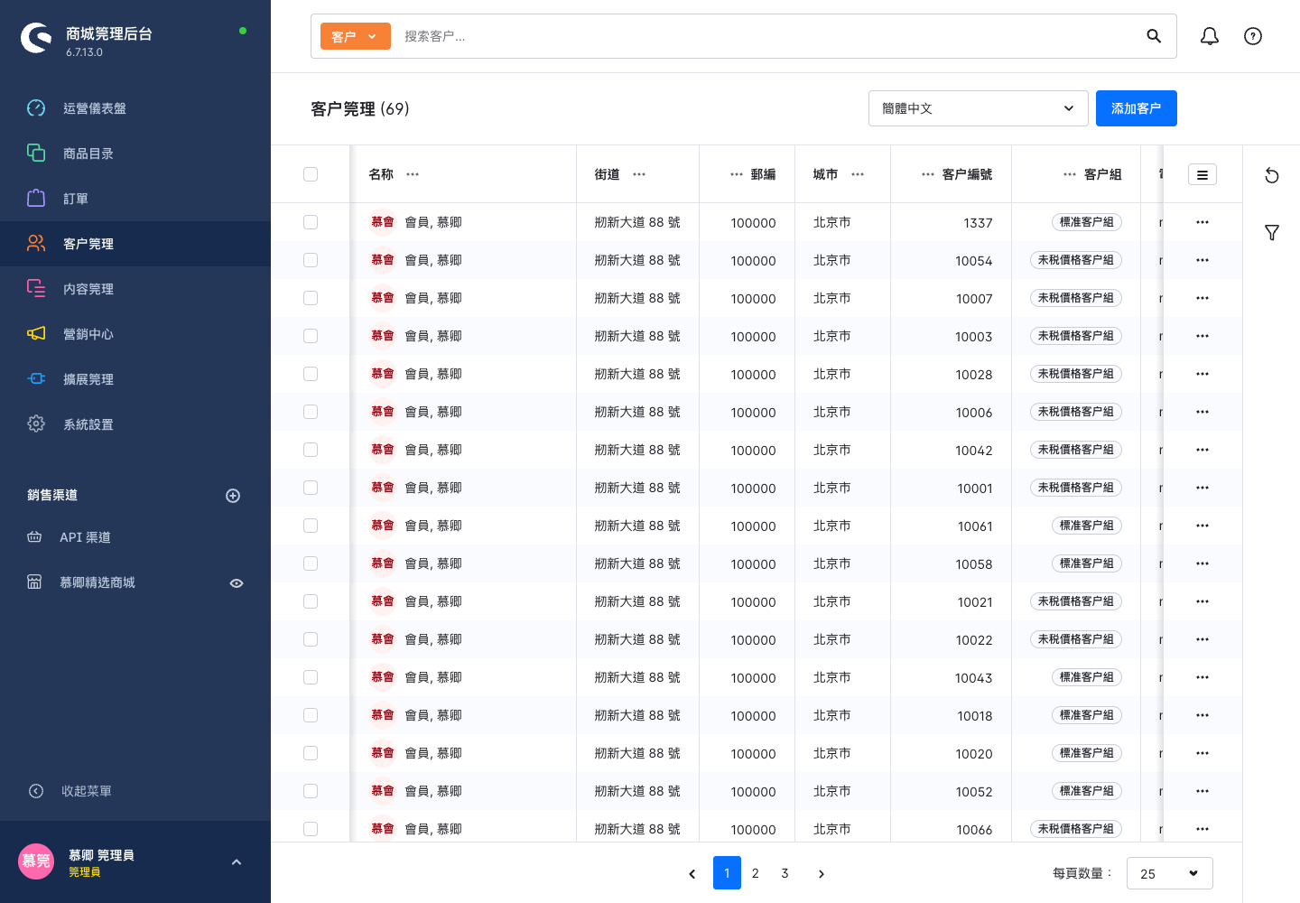Click the Shopware logo
Image resolution: width=1300 pixels, height=903 pixels.
tap(36, 38)
